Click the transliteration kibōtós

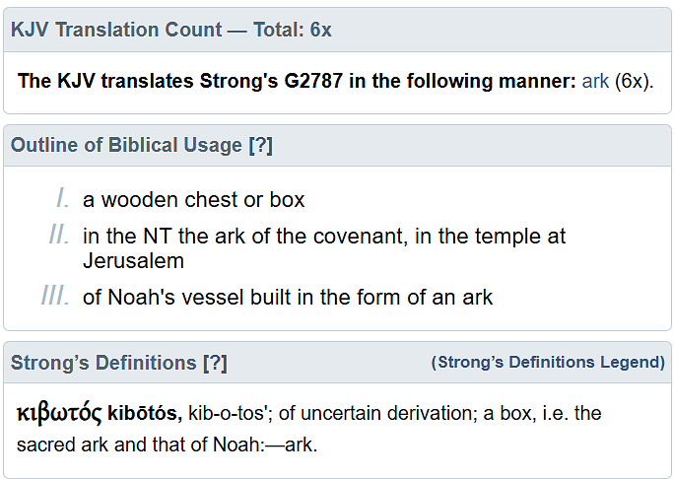click(x=145, y=413)
